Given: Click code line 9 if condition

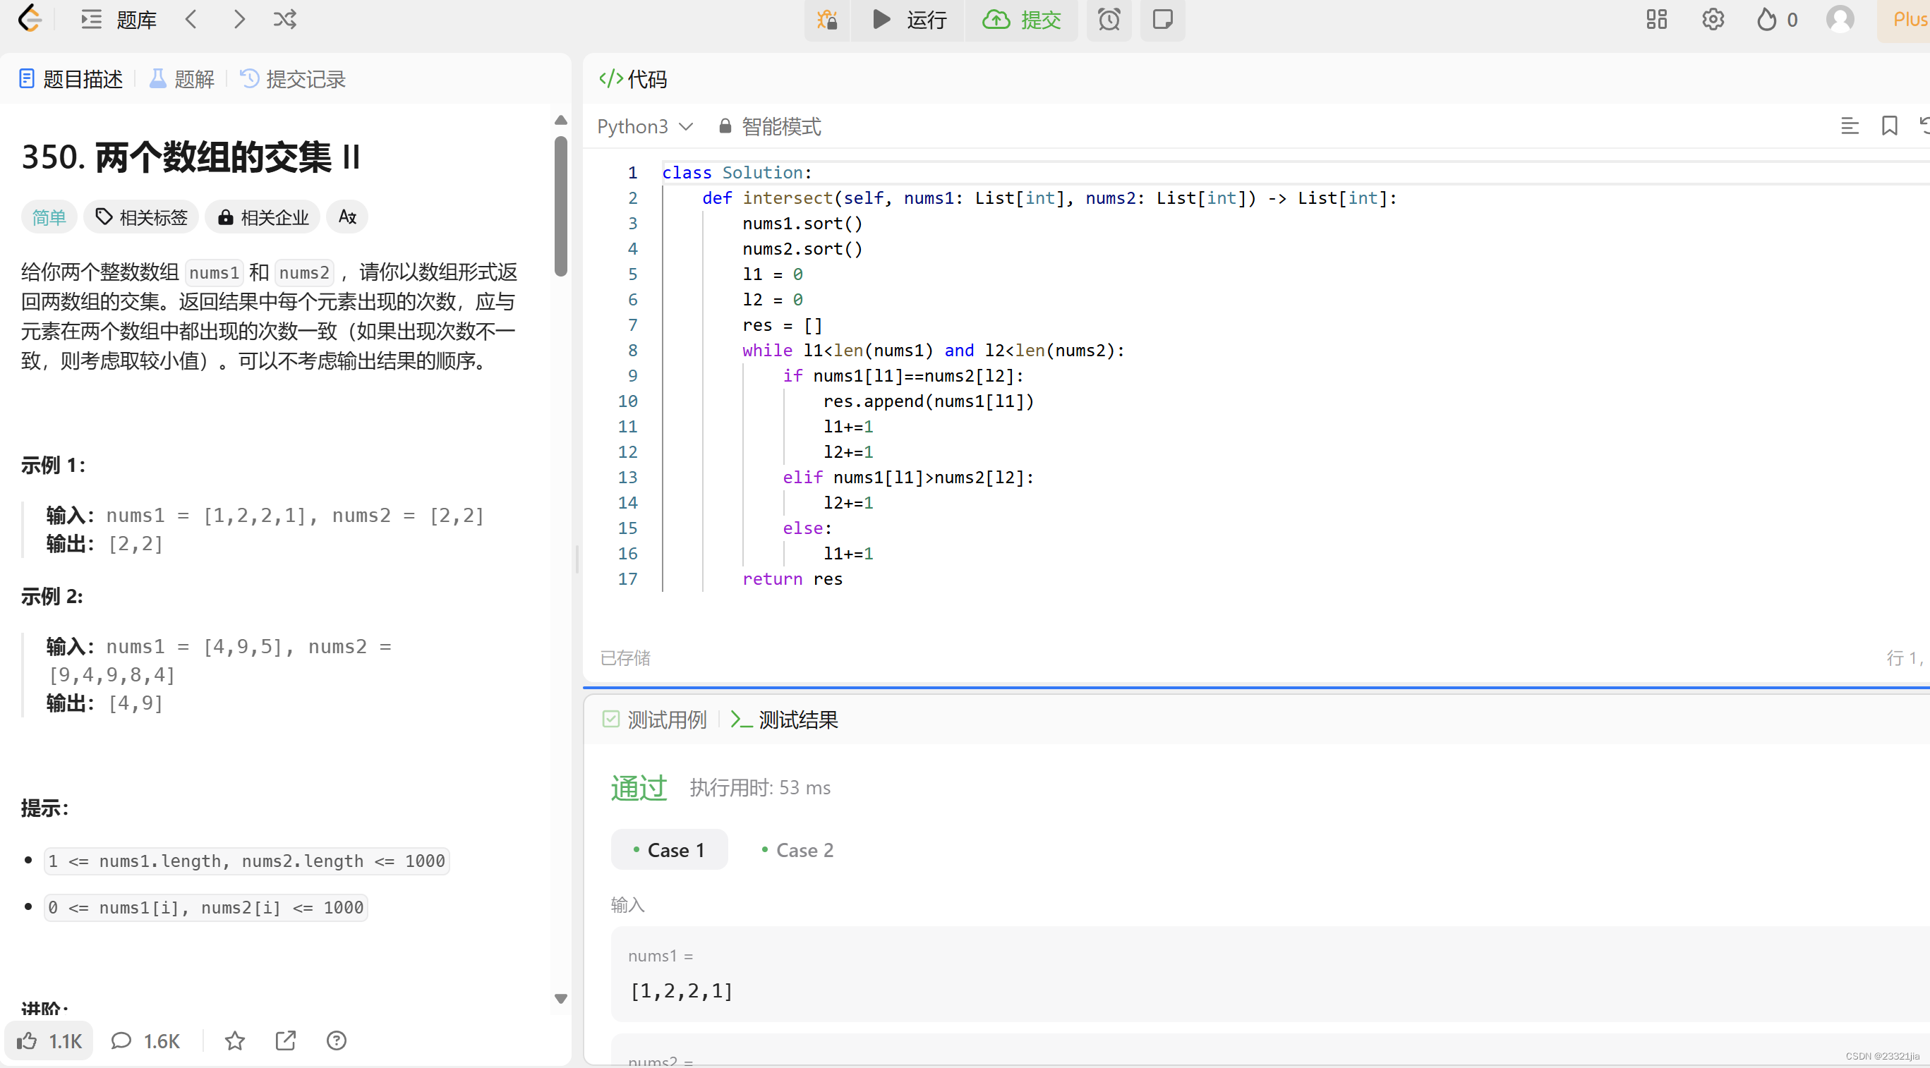Looking at the screenshot, I should [x=903, y=376].
